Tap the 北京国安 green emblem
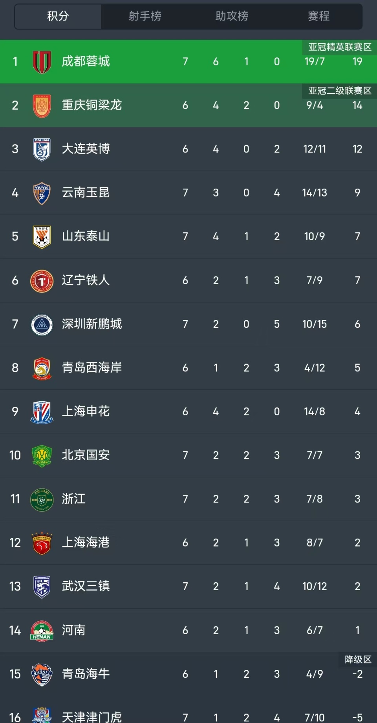The height and width of the screenshot is (723, 377). (42, 455)
